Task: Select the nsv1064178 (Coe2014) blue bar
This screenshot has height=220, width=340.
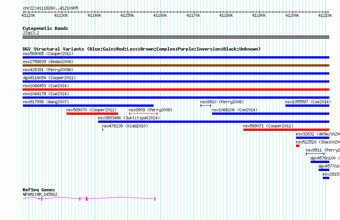Action: click(176, 98)
